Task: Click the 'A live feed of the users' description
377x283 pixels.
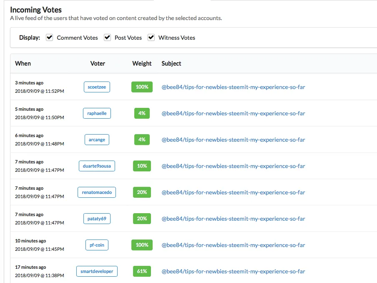Action: tap(116, 18)
